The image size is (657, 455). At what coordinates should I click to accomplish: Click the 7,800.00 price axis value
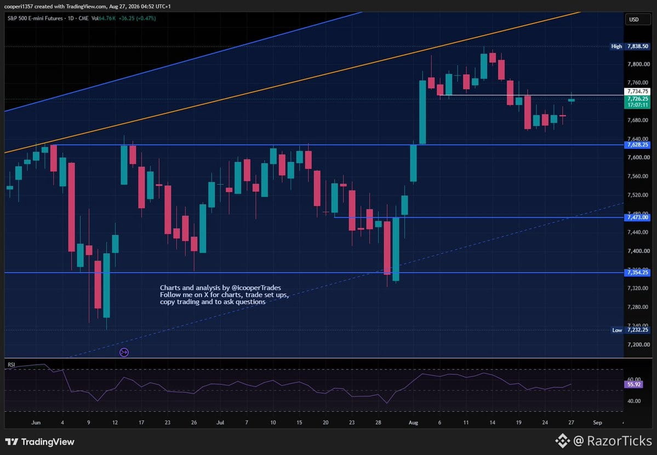638,64
